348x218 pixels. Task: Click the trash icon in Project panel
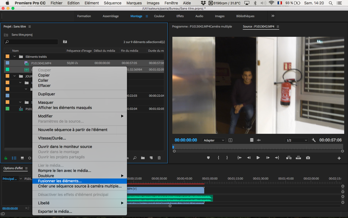159,158
